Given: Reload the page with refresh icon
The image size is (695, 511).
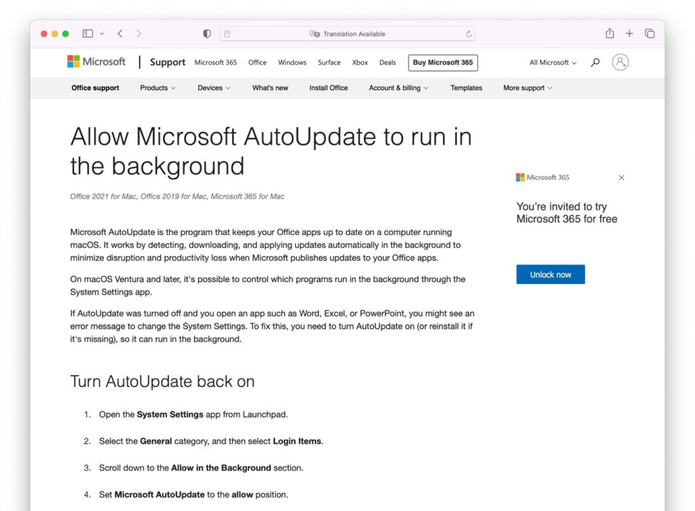Looking at the screenshot, I should pos(468,34).
